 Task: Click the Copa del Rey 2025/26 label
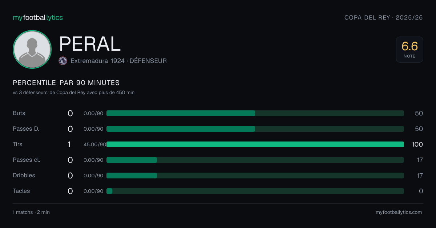384,17
